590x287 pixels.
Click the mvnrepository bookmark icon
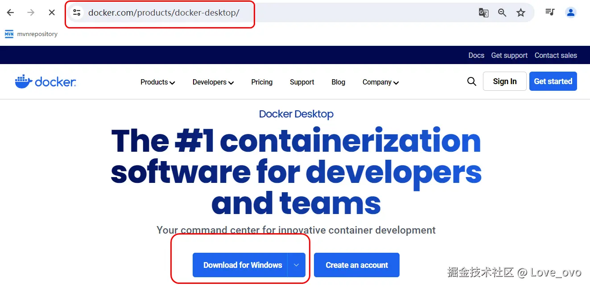(x=9, y=34)
